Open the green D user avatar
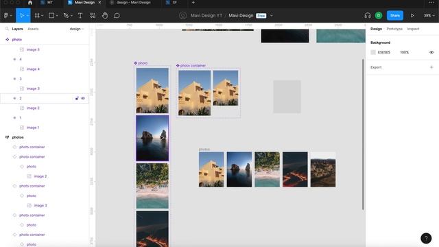 click(x=379, y=16)
